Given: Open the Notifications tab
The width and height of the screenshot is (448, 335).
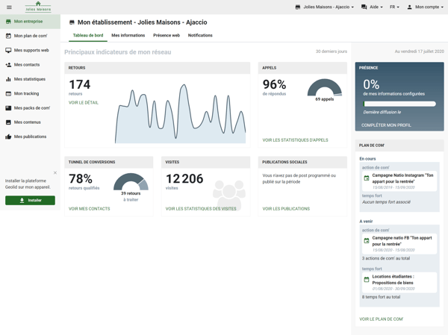Looking at the screenshot, I should click(x=200, y=35).
